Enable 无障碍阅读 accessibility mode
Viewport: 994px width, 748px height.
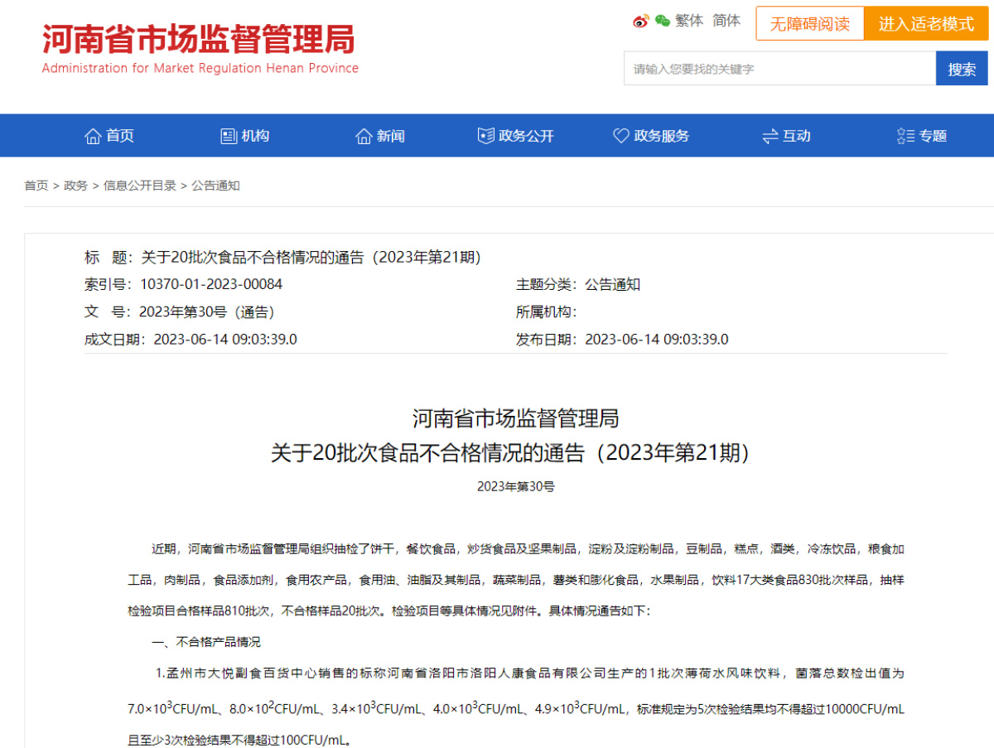[x=809, y=24]
